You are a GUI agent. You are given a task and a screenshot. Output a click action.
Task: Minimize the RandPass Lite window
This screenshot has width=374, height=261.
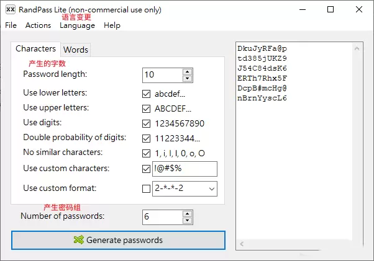303,9
